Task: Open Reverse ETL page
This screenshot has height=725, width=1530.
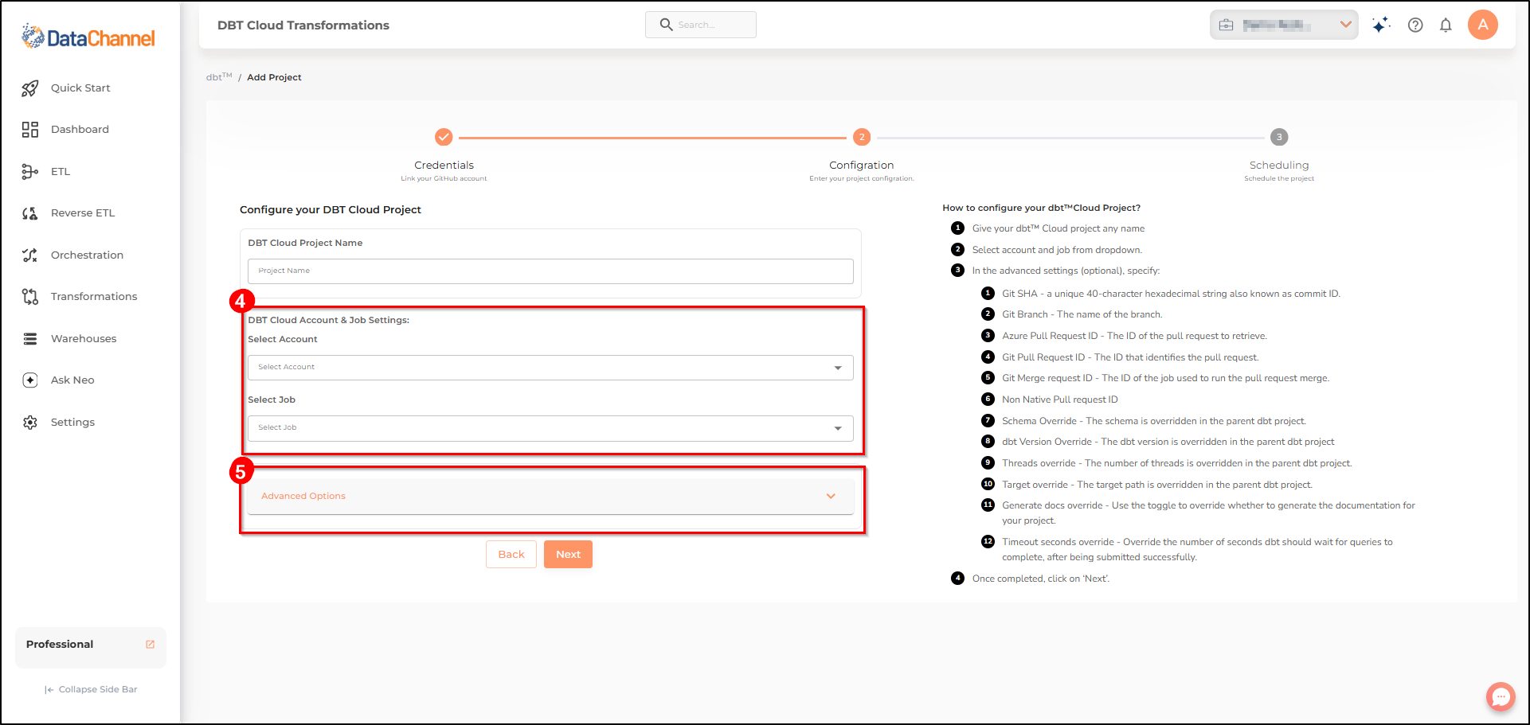Action: point(83,213)
